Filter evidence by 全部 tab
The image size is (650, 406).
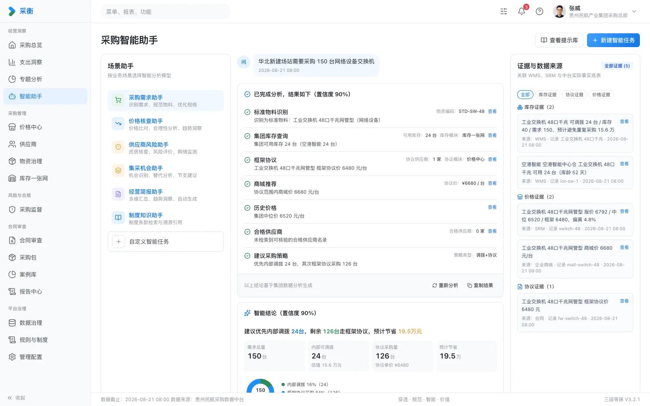[525, 95]
